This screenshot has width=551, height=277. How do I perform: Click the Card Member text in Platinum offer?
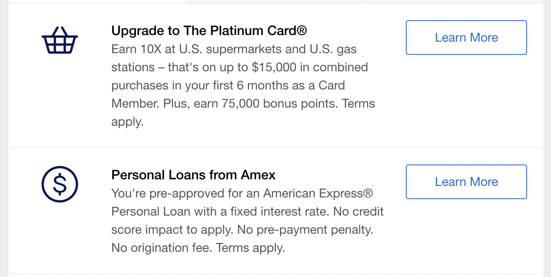[x=328, y=85]
